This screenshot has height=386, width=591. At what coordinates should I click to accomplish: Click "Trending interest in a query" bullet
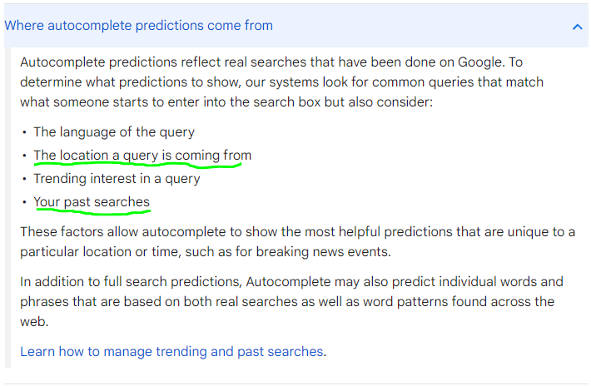117,179
